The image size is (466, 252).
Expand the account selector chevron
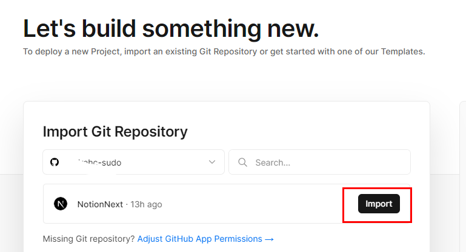(212, 163)
